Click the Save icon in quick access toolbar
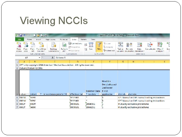 (21, 35)
